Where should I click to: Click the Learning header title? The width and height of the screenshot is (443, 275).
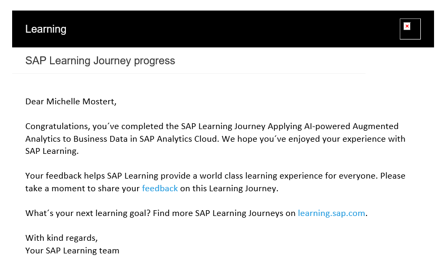click(x=46, y=29)
